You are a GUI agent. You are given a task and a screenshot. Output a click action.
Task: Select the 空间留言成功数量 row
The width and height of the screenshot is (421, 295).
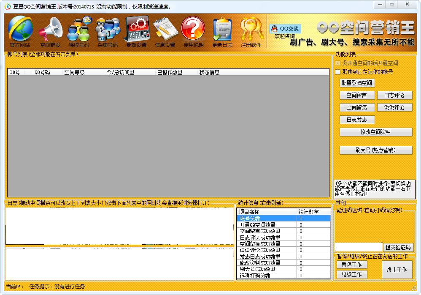point(284,231)
